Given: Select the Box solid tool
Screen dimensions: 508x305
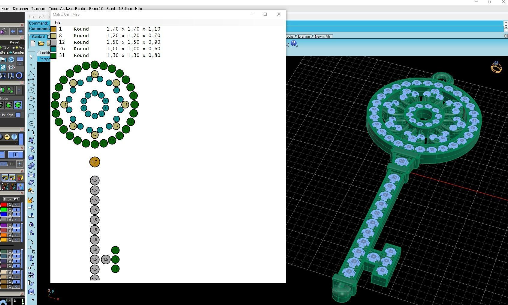Looking at the screenshot, I should 31,157.
